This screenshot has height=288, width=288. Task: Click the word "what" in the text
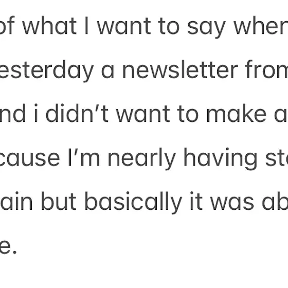(49, 26)
